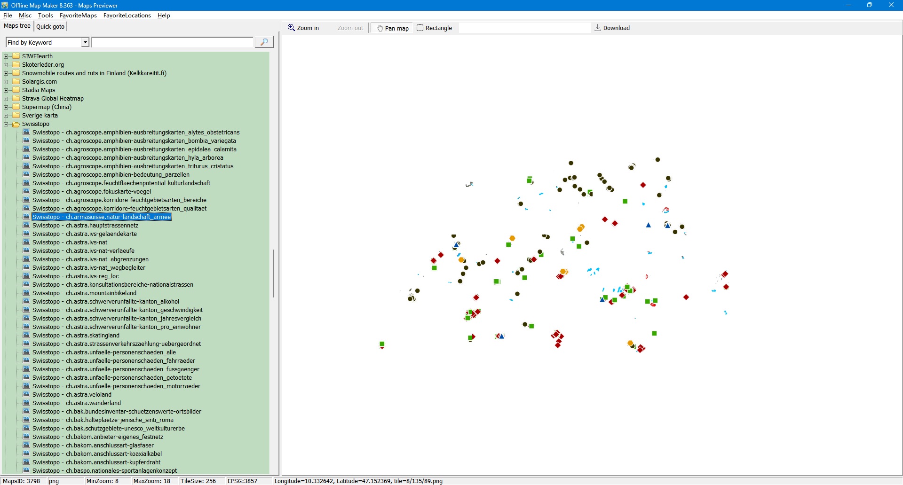Click map icon for ch.astra.wanderland layer
The height and width of the screenshot is (485, 903).
(x=27, y=403)
